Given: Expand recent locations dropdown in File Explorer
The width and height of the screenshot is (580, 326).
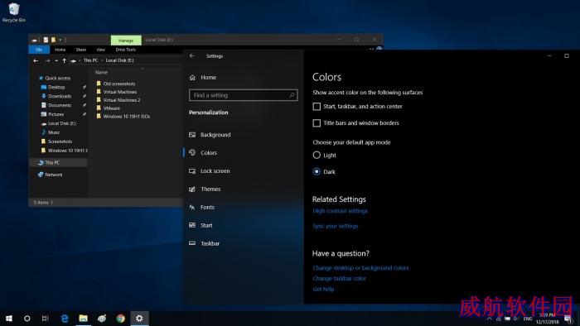Looking at the screenshot, I should [x=56, y=60].
